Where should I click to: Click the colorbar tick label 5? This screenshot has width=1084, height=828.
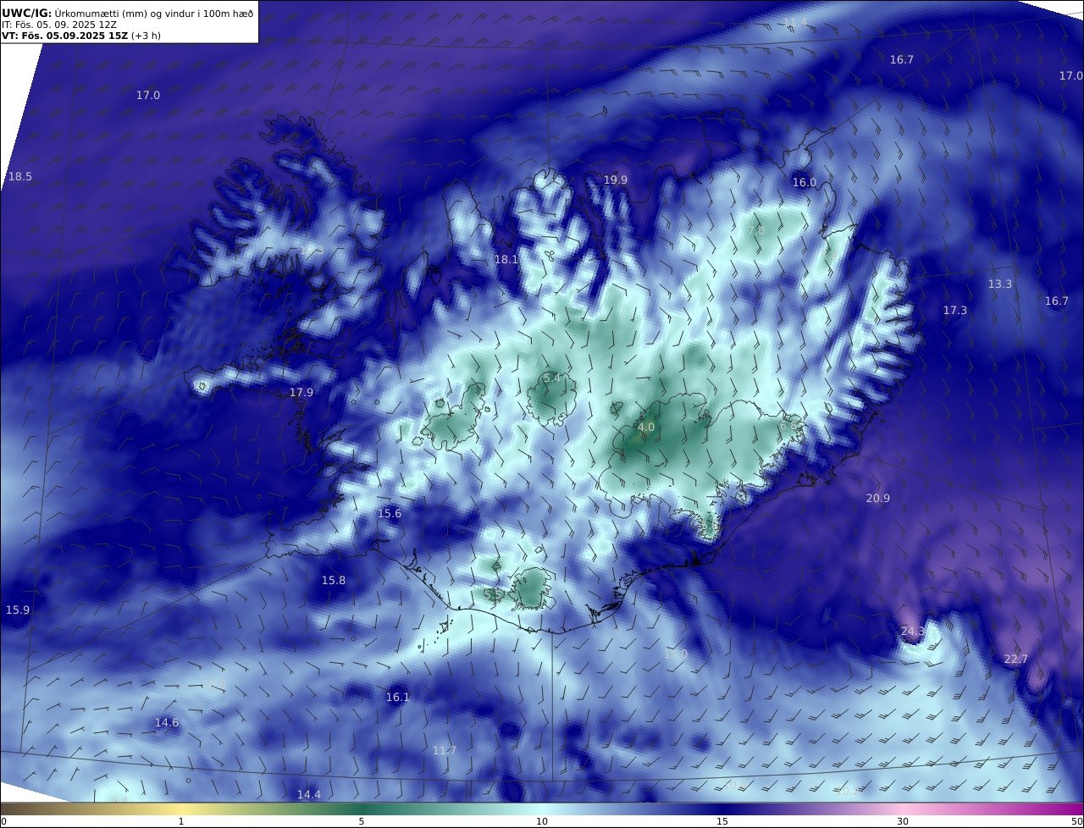(362, 821)
